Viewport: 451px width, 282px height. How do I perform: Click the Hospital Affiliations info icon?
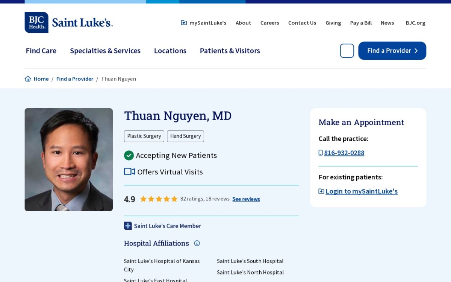click(197, 243)
